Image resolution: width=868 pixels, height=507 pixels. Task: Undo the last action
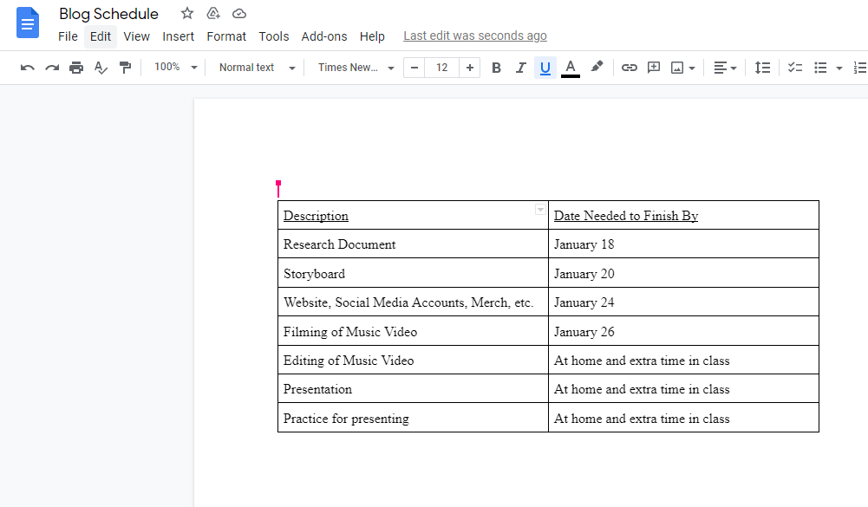click(x=27, y=68)
